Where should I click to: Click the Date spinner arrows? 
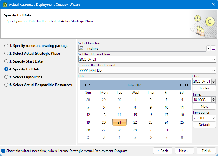click(x=214, y=82)
